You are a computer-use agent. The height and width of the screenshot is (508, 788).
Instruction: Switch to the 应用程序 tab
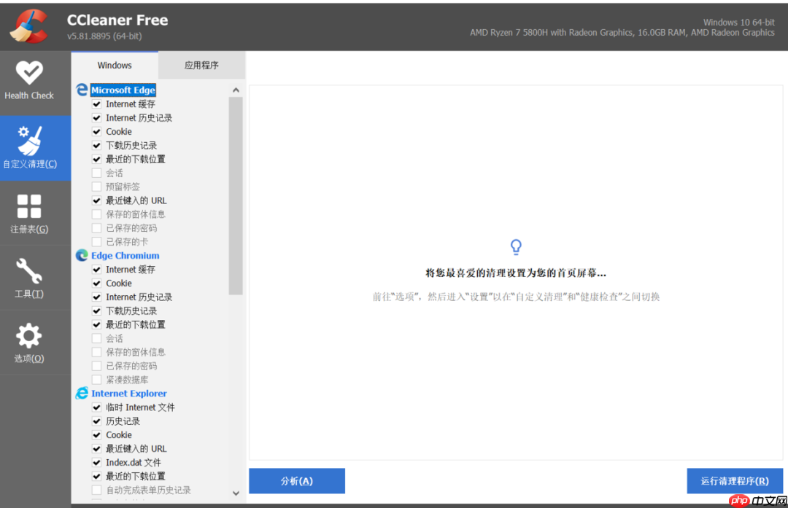coord(201,65)
